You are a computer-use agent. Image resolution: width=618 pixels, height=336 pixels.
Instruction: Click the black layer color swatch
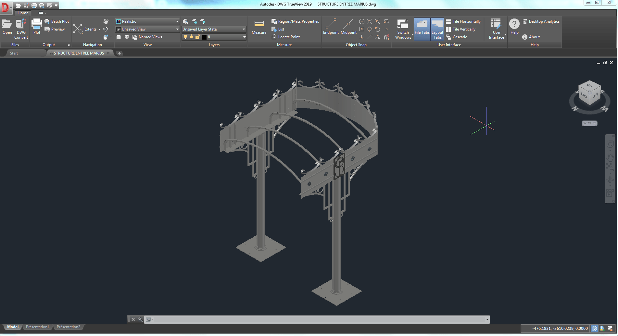204,37
